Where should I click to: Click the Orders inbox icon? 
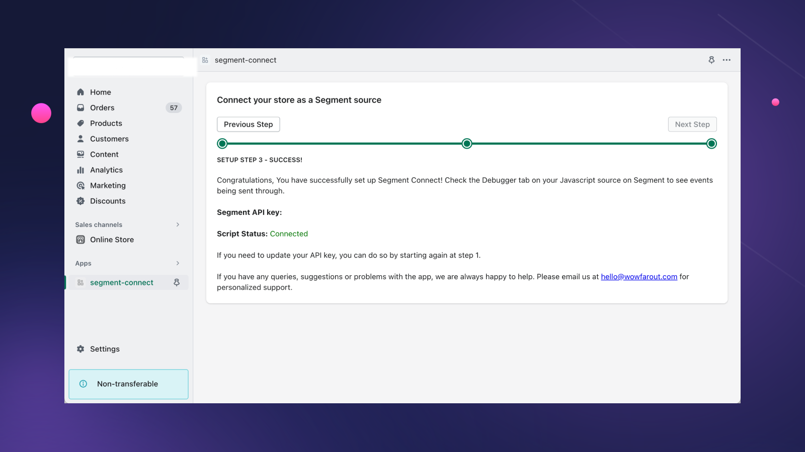click(80, 107)
